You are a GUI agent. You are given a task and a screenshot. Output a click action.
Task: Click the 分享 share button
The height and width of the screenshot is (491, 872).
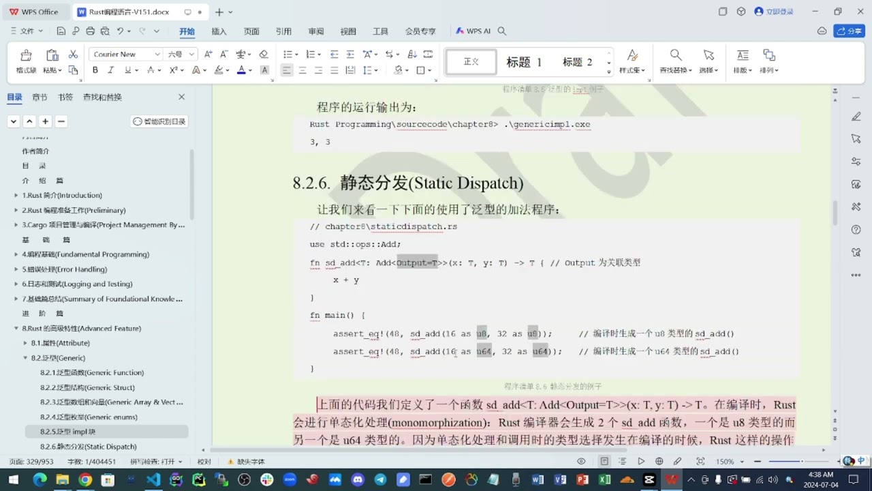[849, 31]
